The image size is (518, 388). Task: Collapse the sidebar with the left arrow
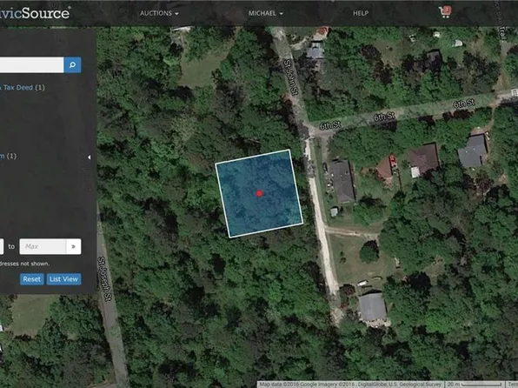tap(90, 157)
